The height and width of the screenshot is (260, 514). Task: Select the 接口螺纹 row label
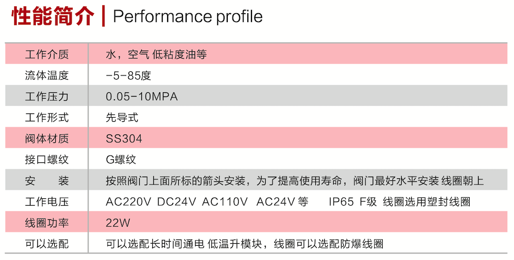[x=47, y=159]
